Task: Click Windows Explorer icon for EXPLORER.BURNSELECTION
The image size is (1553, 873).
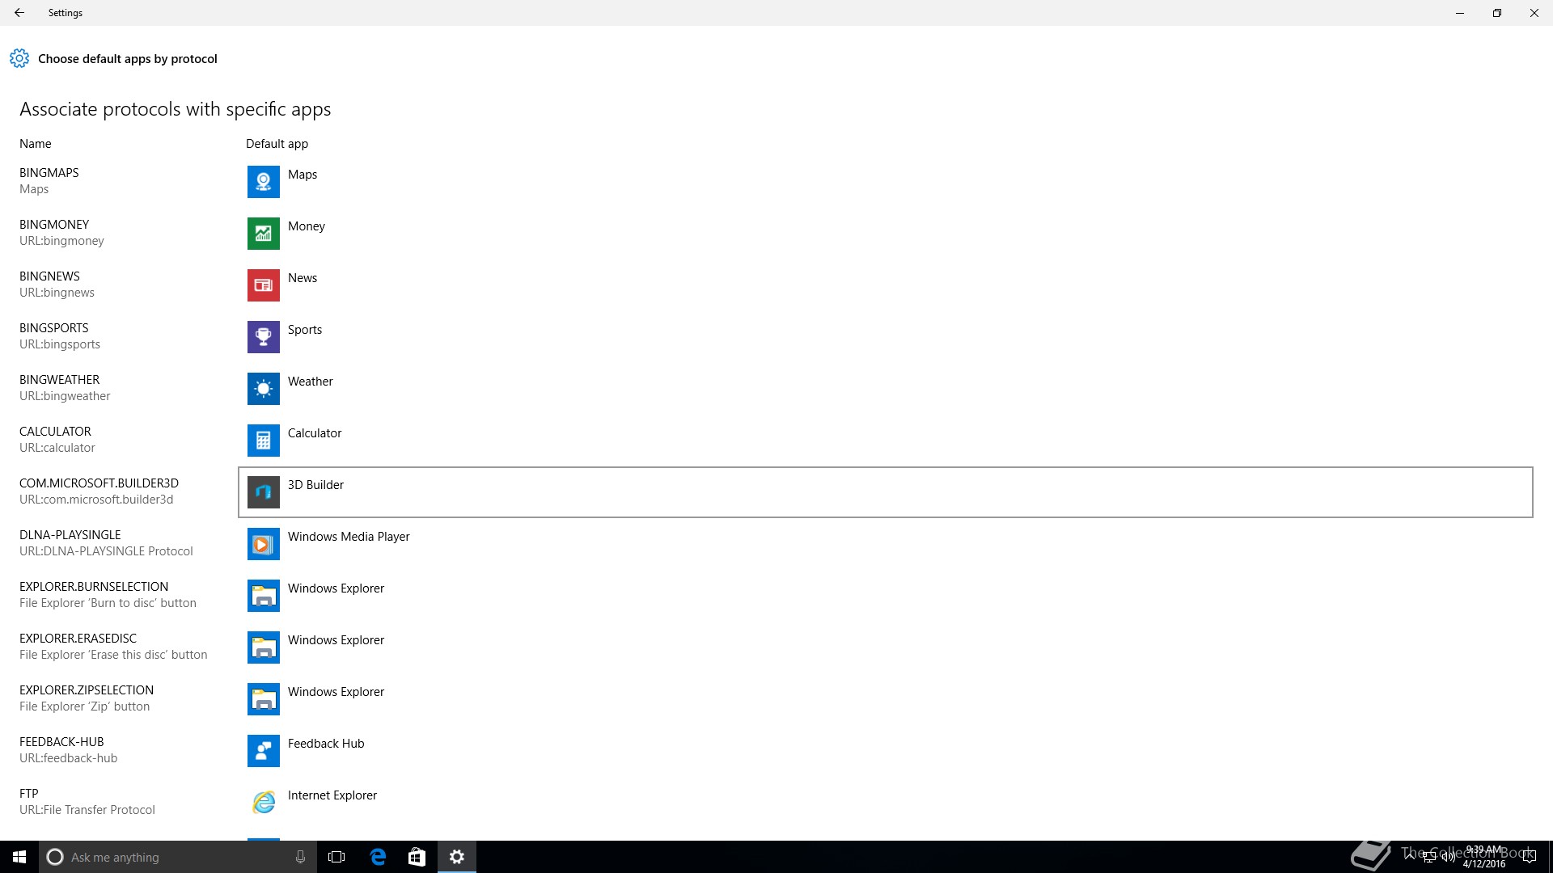Action: (263, 596)
